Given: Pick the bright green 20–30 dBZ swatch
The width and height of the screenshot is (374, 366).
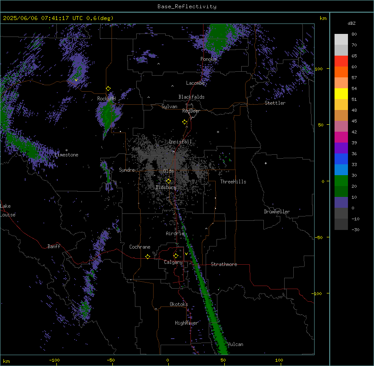Looking at the screenshot, I should [341, 181].
